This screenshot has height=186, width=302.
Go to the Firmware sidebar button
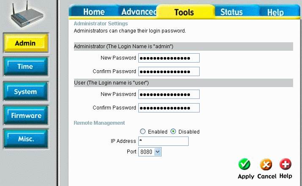pos(25,115)
